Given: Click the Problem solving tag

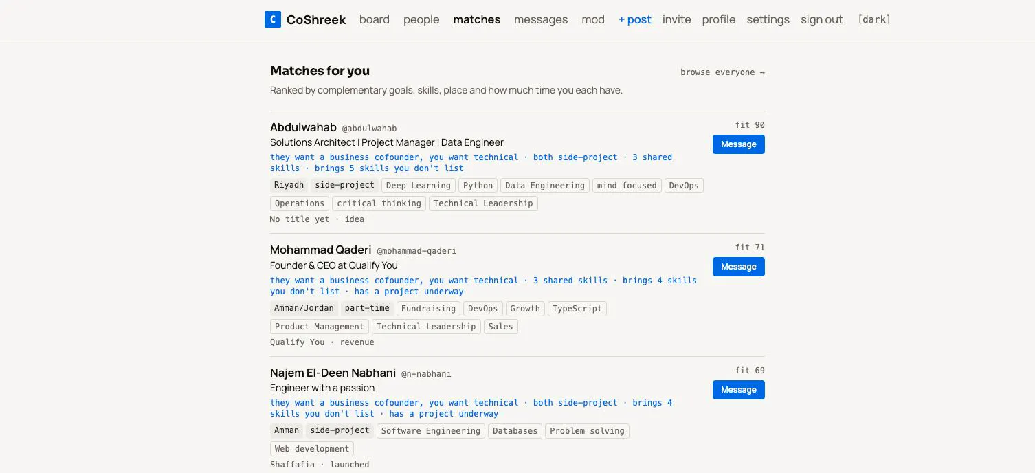Looking at the screenshot, I should click(588, 431).
